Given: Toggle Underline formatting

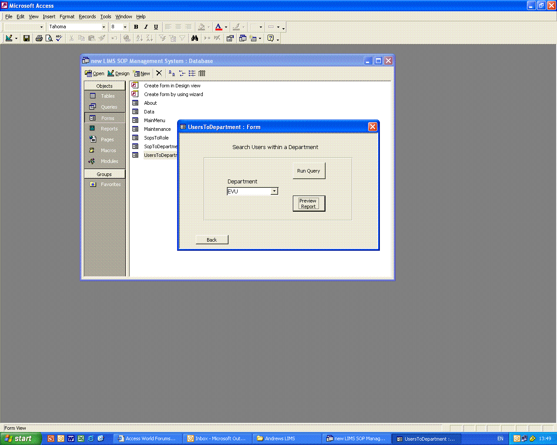Looking at the screenshot, I should [156, 27].
